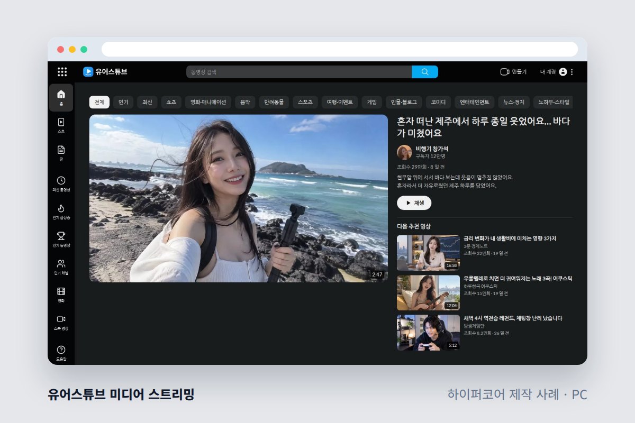Click the 내 계정 label
Image resolution: width=635 pixels, height=423 pixels.
coord(548,72)
